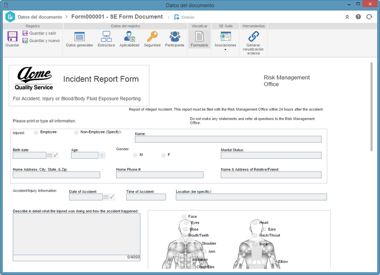Click the title bar document icon
The image size is (380, 275).
click(x=6, y=5)
